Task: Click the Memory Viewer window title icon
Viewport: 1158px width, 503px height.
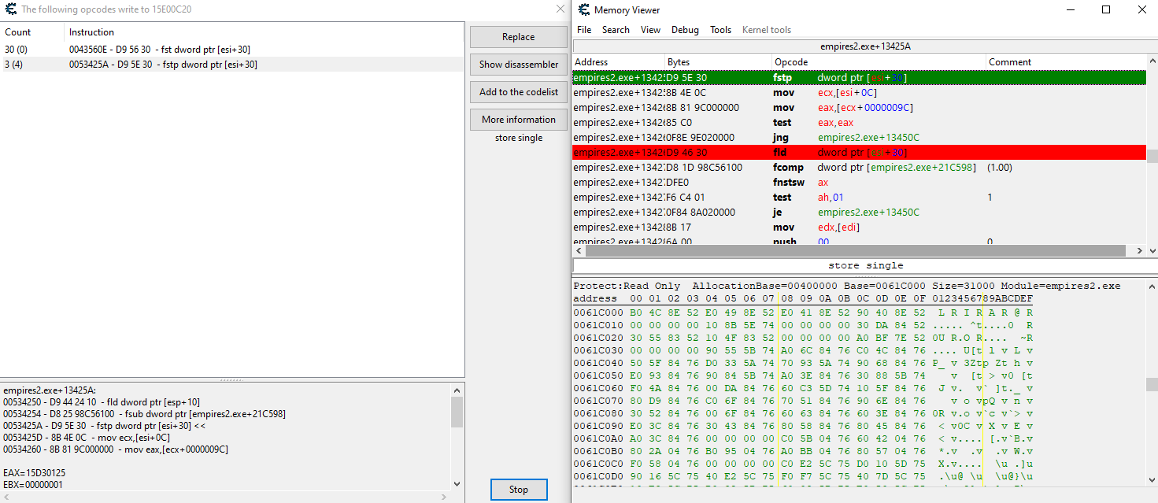Action: pos(583,9)
